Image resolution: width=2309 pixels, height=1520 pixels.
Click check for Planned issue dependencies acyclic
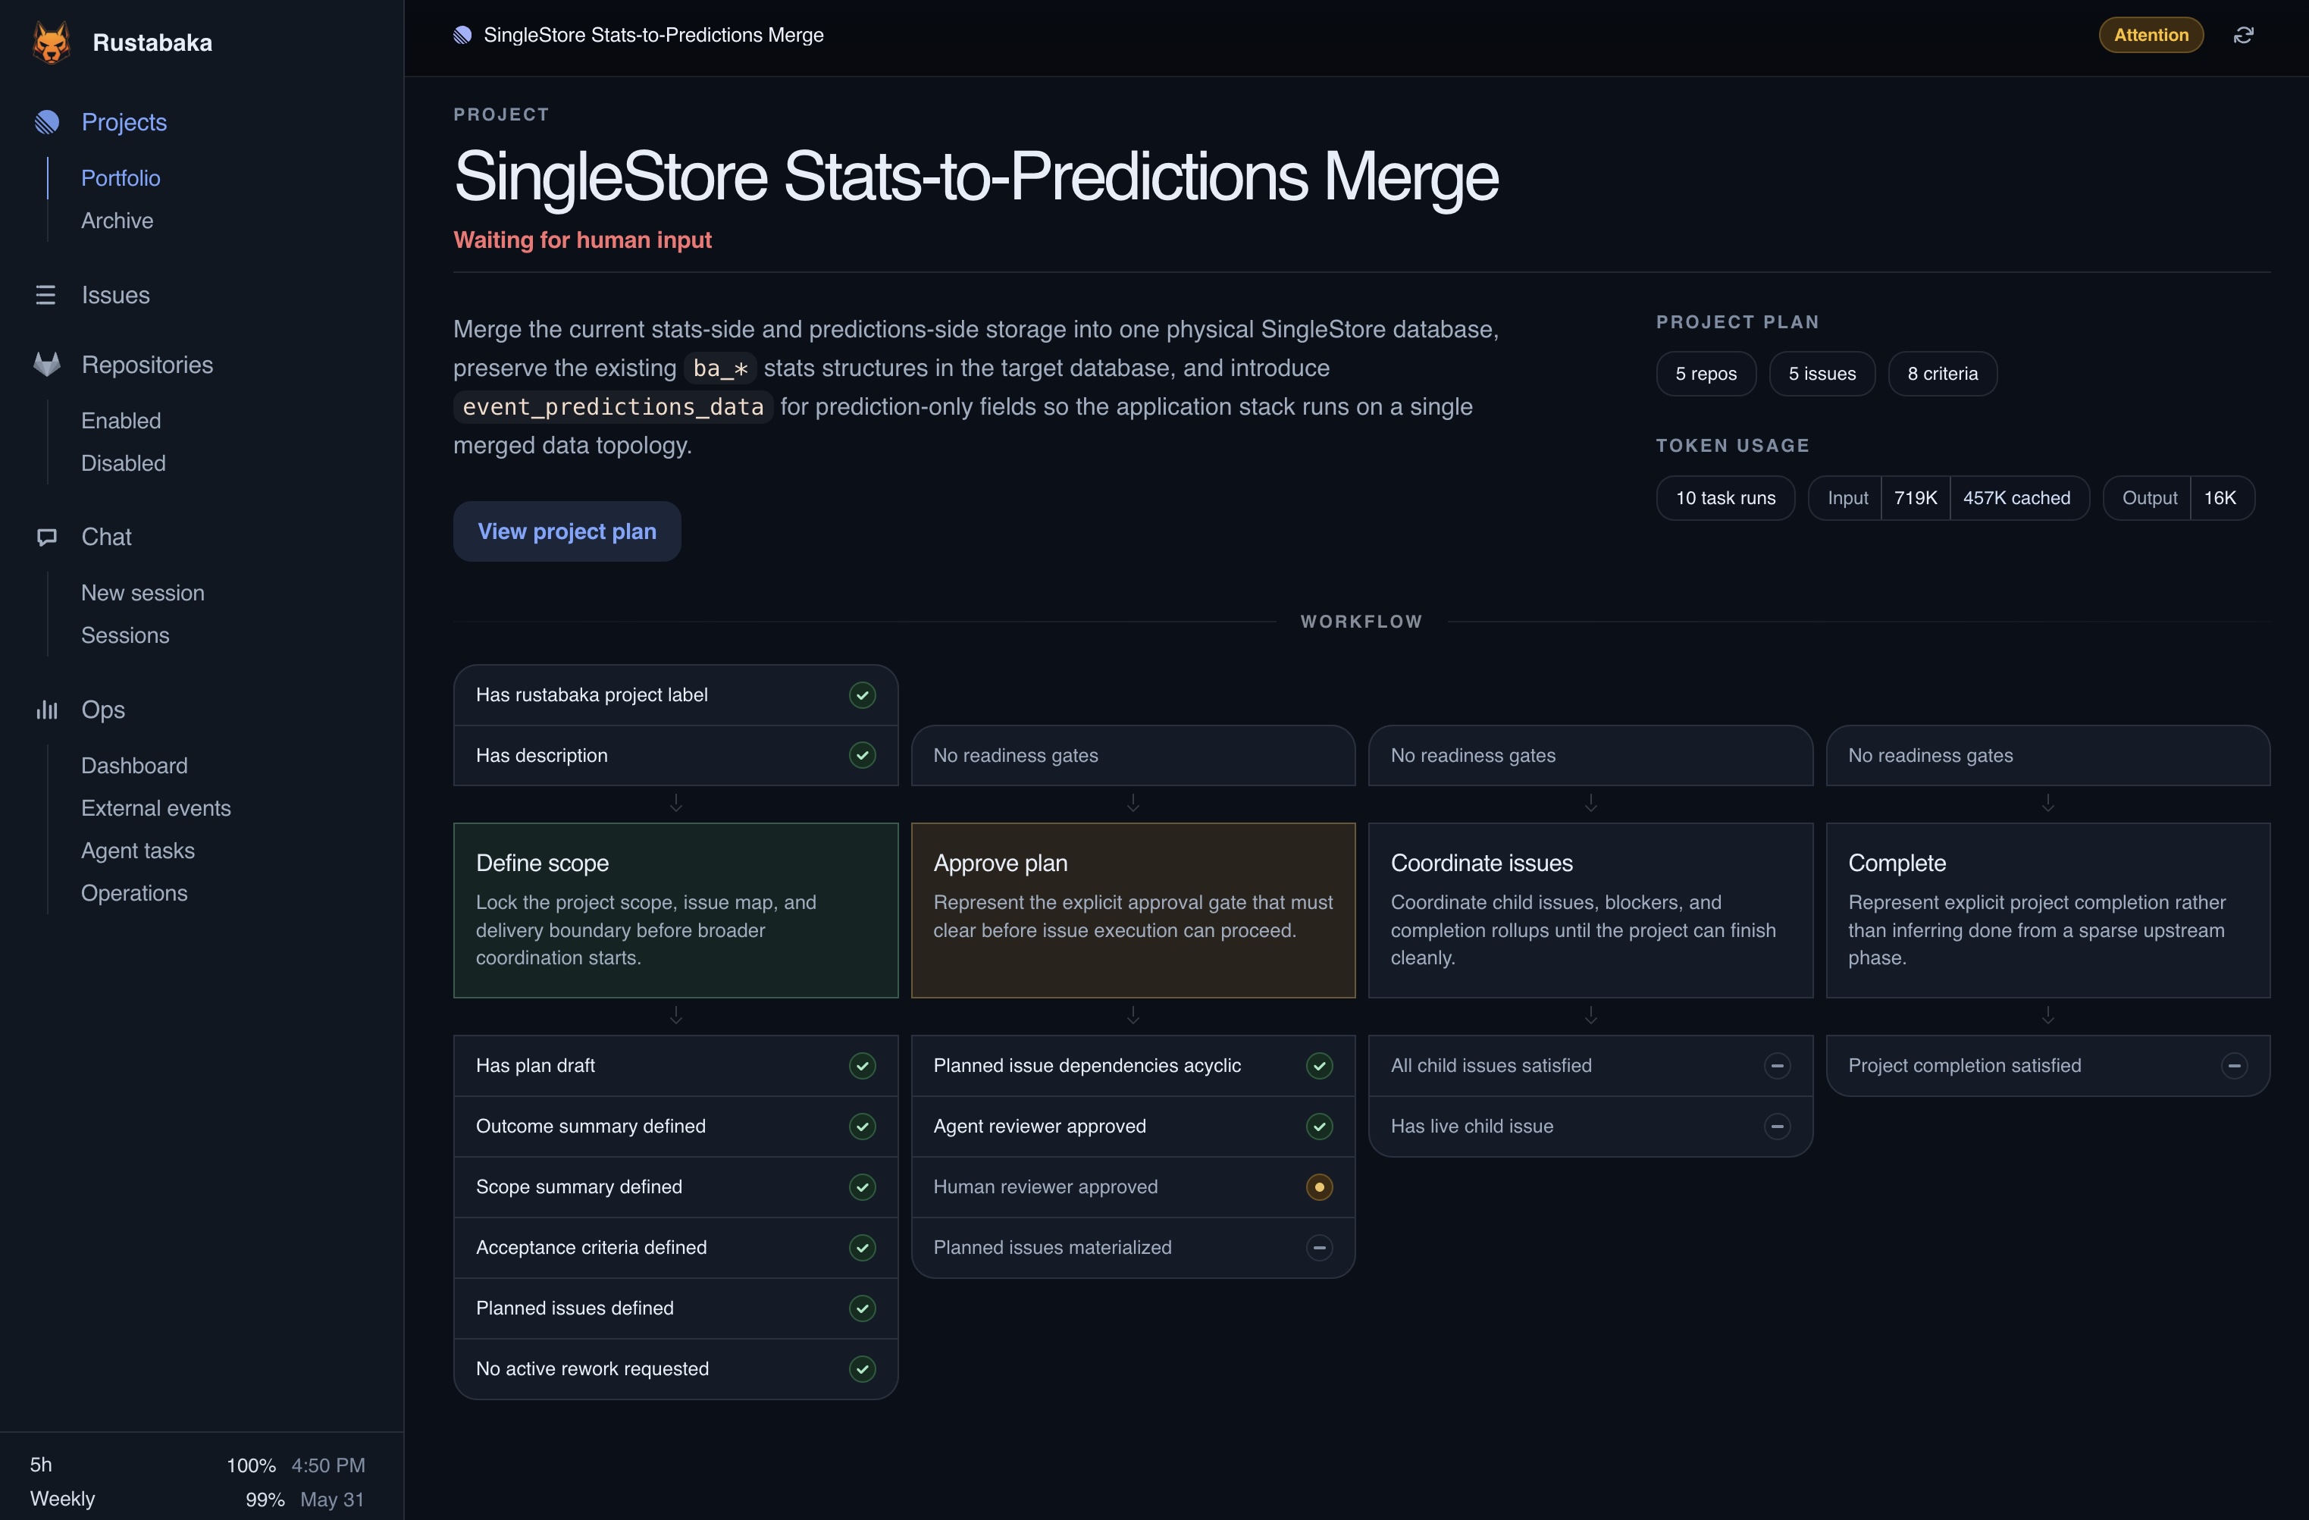coord(1320,1065)
